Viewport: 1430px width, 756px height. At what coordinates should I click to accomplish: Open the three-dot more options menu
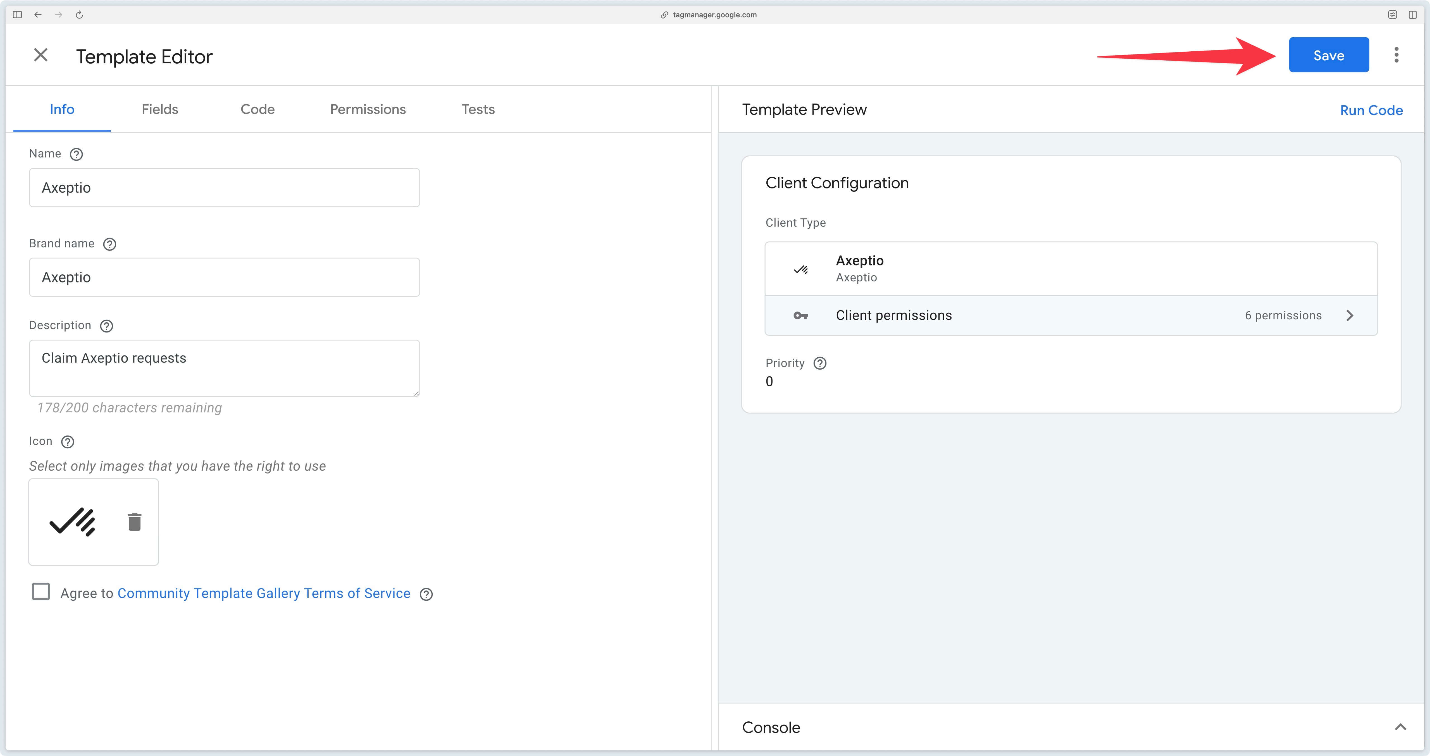[1396, 55]
